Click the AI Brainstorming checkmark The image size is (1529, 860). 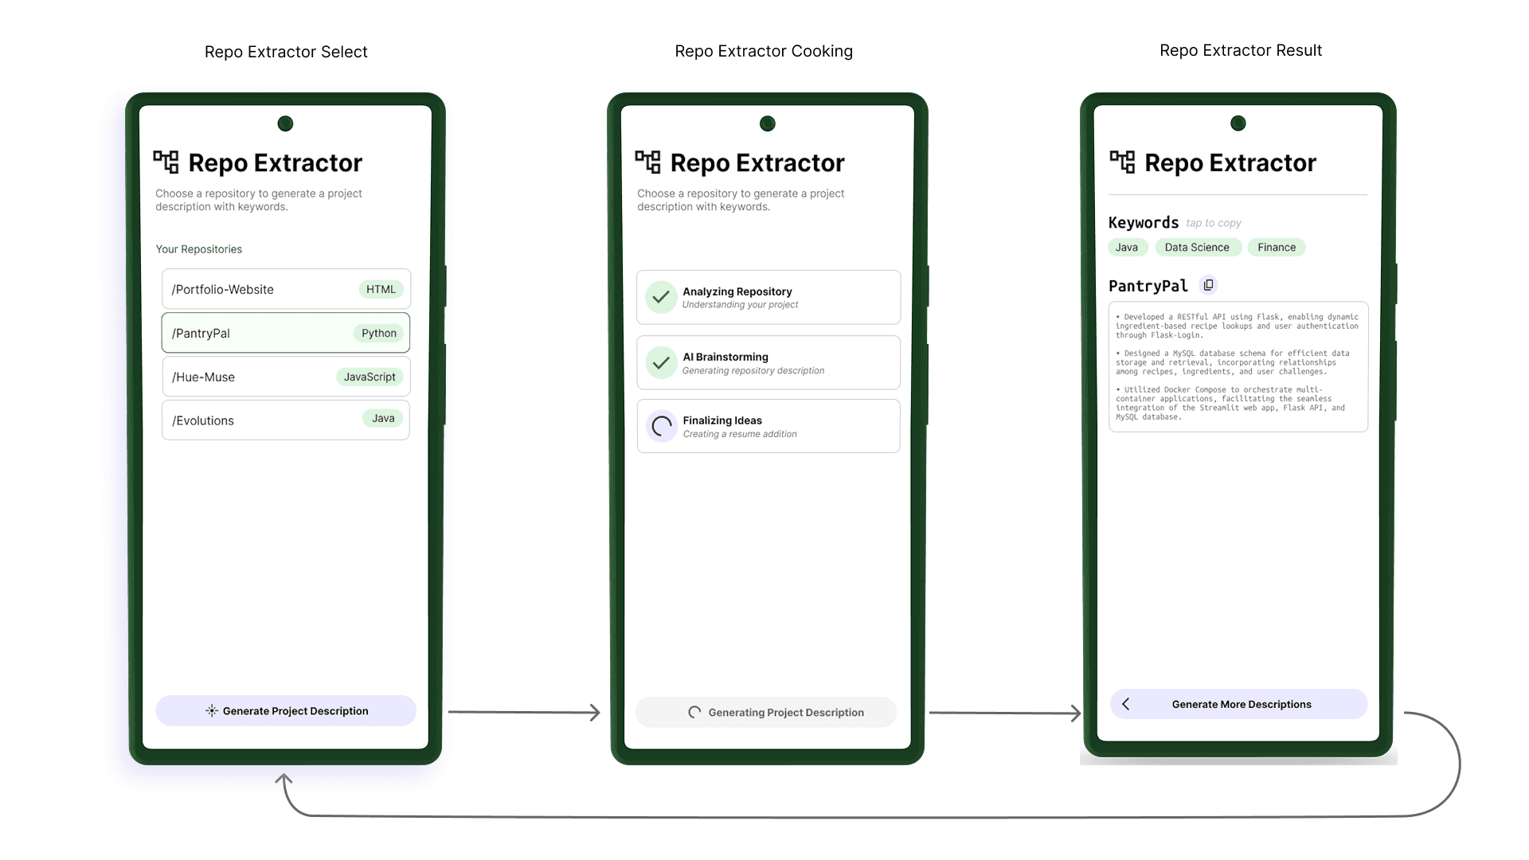click(x=661, y=362)
